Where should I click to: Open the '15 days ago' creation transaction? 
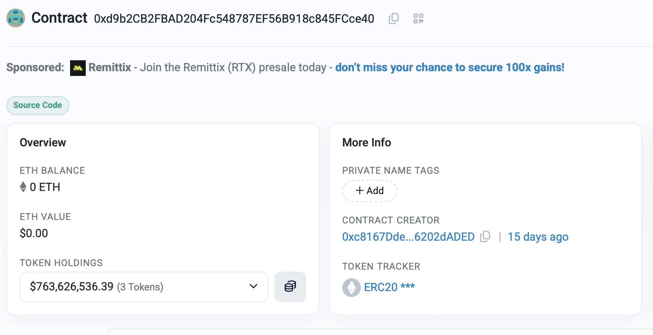[538, 237]
